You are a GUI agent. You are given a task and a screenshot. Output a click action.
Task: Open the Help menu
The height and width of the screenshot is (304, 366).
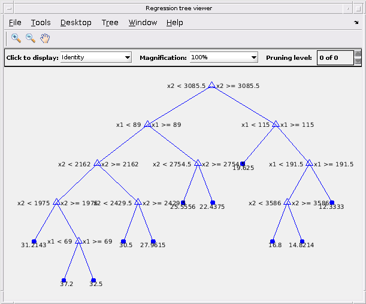174,23
